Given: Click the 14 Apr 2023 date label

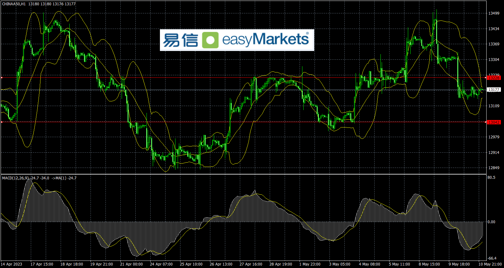Looking at the screenshot, I should coord(12,264).
